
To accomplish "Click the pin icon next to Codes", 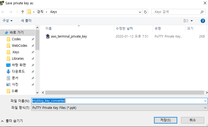I will 33,39.
